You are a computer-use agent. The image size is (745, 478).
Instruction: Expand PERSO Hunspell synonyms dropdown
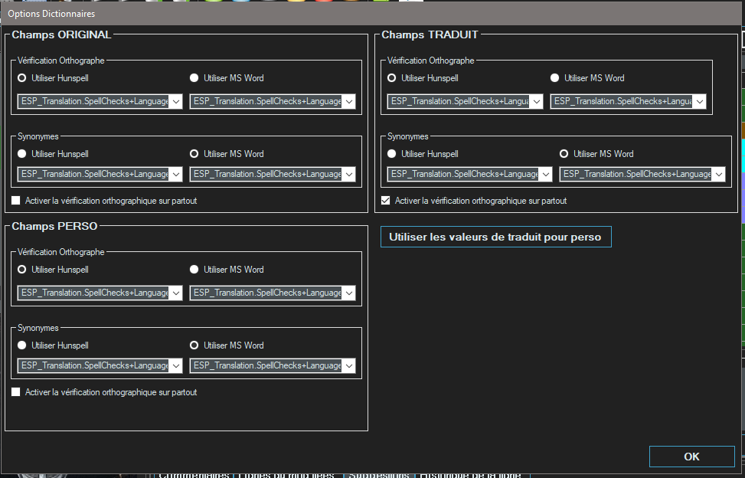coord(175,366)
